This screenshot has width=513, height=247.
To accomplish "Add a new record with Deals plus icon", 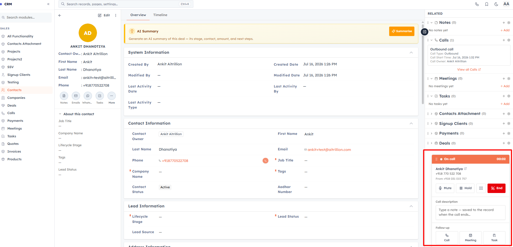I will click(504, 143).
